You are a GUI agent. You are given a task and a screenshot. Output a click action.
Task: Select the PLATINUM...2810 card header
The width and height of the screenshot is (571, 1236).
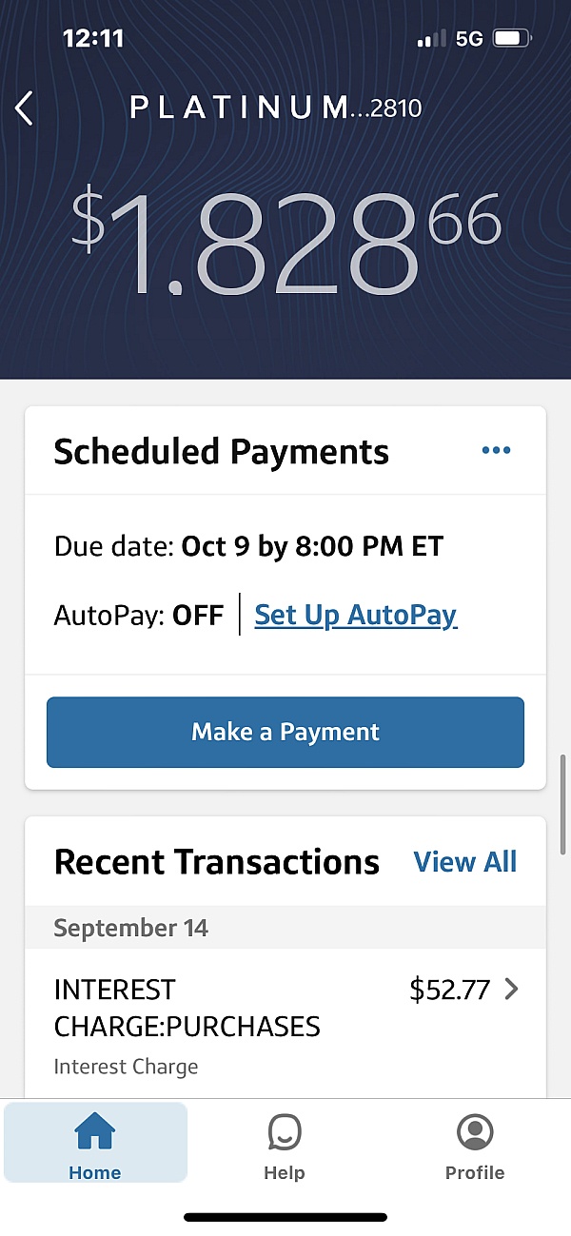(x=274, y=108)
